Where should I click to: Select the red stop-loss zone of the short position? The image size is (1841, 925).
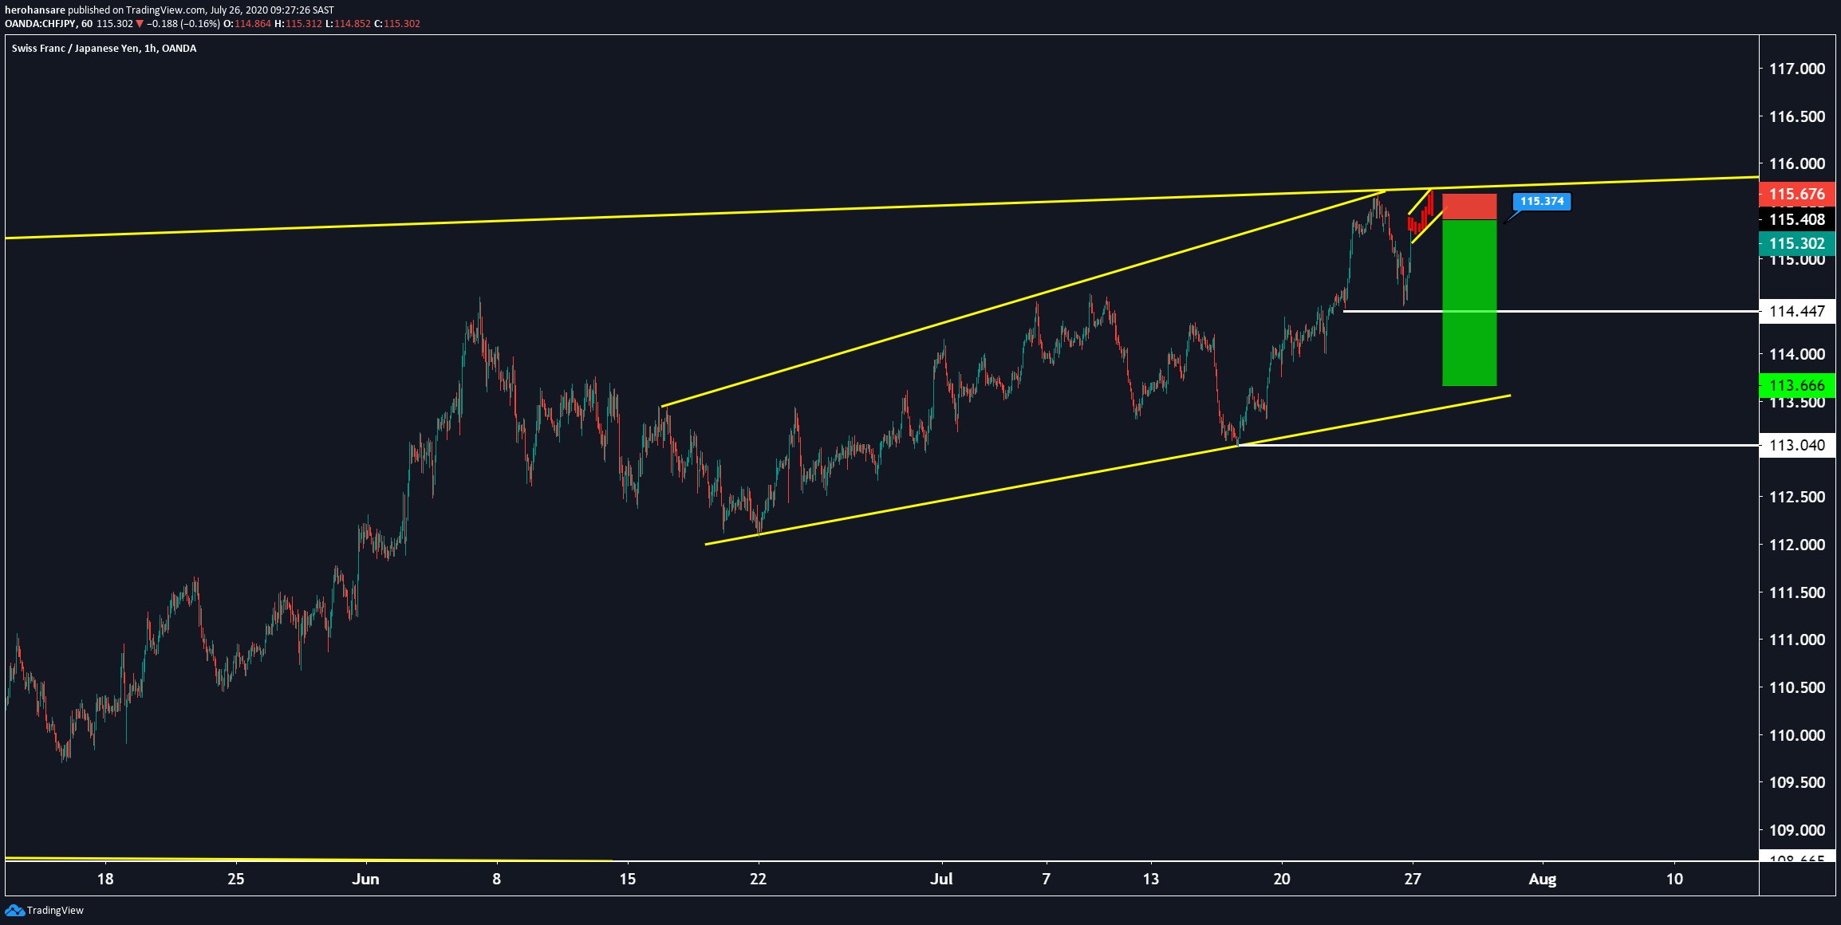pyautogui.click(x=1469, y=207)
